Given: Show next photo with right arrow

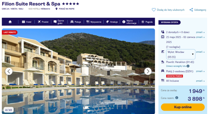Looking at the screenshot, I should pos(148,71).
